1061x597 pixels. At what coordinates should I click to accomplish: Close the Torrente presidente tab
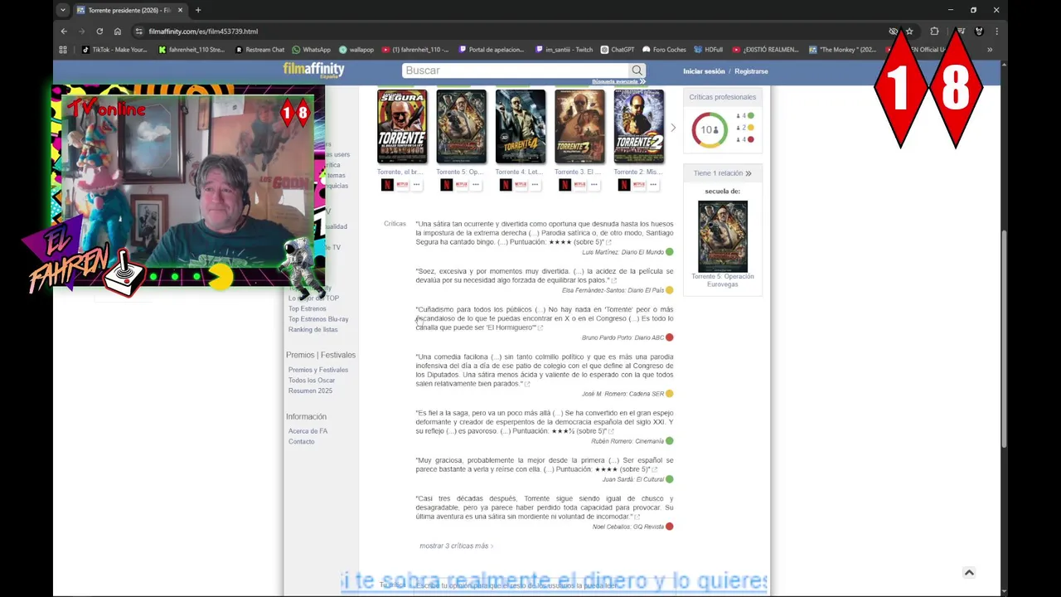tap(180, 10)
